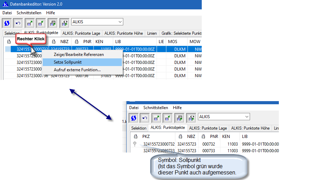Click 'Aufruf externe Funktion...' menu entry
The image size is (316, 180).
77,70
